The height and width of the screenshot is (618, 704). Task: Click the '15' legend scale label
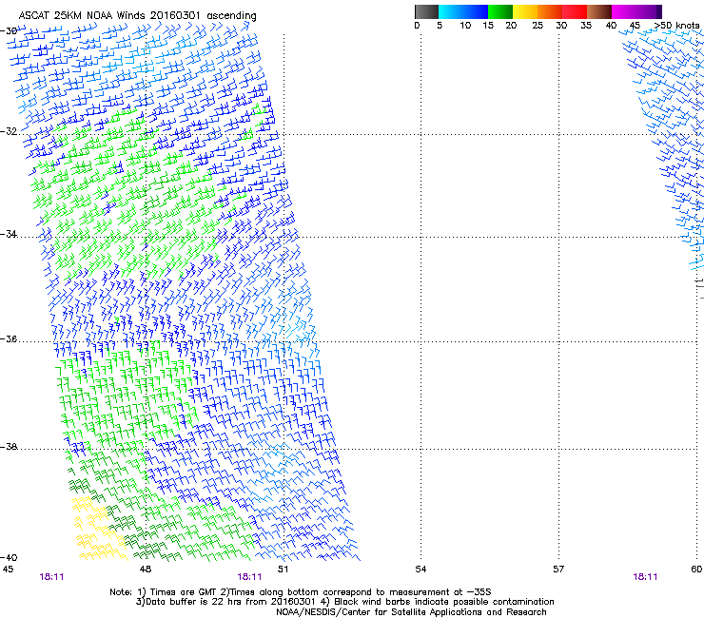[x=488, y=26]
